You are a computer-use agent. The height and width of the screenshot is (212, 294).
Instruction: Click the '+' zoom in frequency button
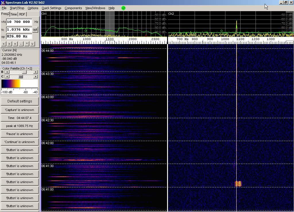(15, 44)
